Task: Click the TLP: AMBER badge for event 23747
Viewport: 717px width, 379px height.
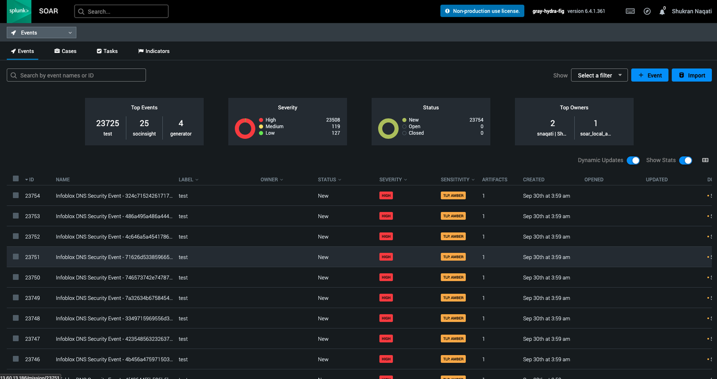Action: pos(453,339)
